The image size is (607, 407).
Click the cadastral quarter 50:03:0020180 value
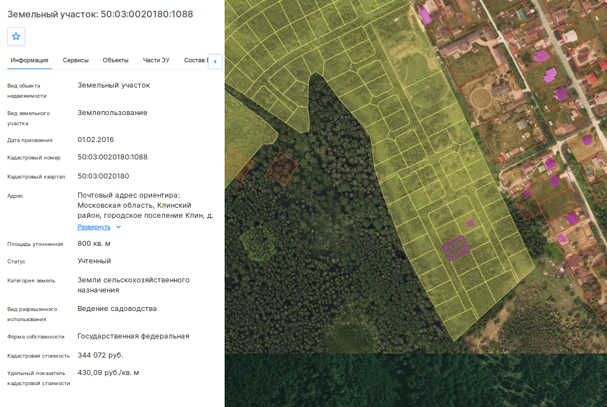coord(103,176)
